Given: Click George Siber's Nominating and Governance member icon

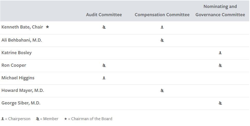Looking at the screenshot, I should point(220,103).
